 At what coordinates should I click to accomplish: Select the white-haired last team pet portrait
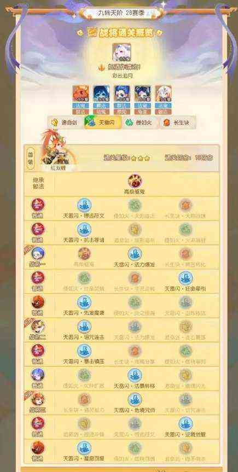[x=163, y=94]
